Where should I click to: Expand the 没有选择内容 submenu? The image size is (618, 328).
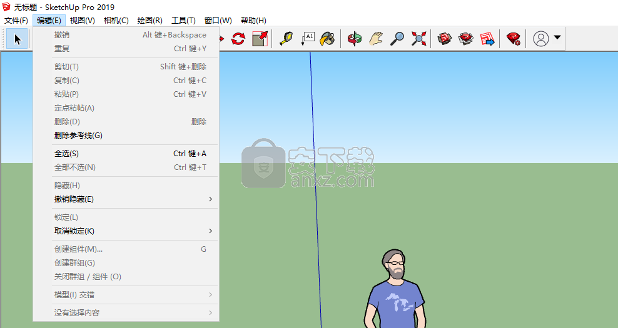pos(126,313)
